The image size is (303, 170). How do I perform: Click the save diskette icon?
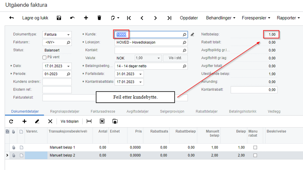[x=59, y=18]
